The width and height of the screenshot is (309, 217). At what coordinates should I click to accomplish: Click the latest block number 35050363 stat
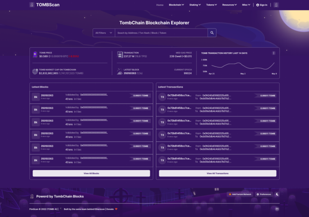click(130, 73)
